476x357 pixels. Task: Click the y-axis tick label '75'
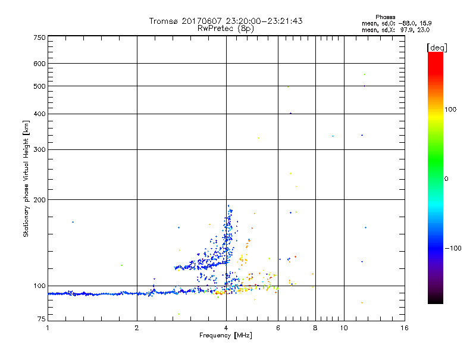42,319
